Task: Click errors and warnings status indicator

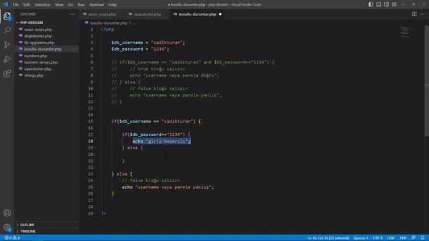Action: coord(12,238)
